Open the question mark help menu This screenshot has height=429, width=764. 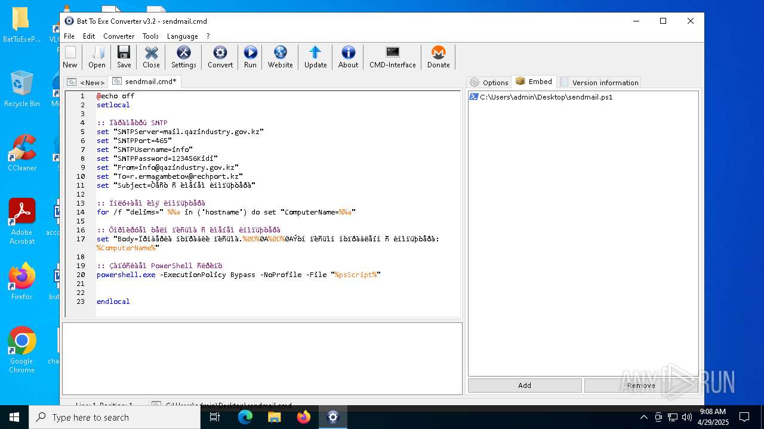point(208,36)
